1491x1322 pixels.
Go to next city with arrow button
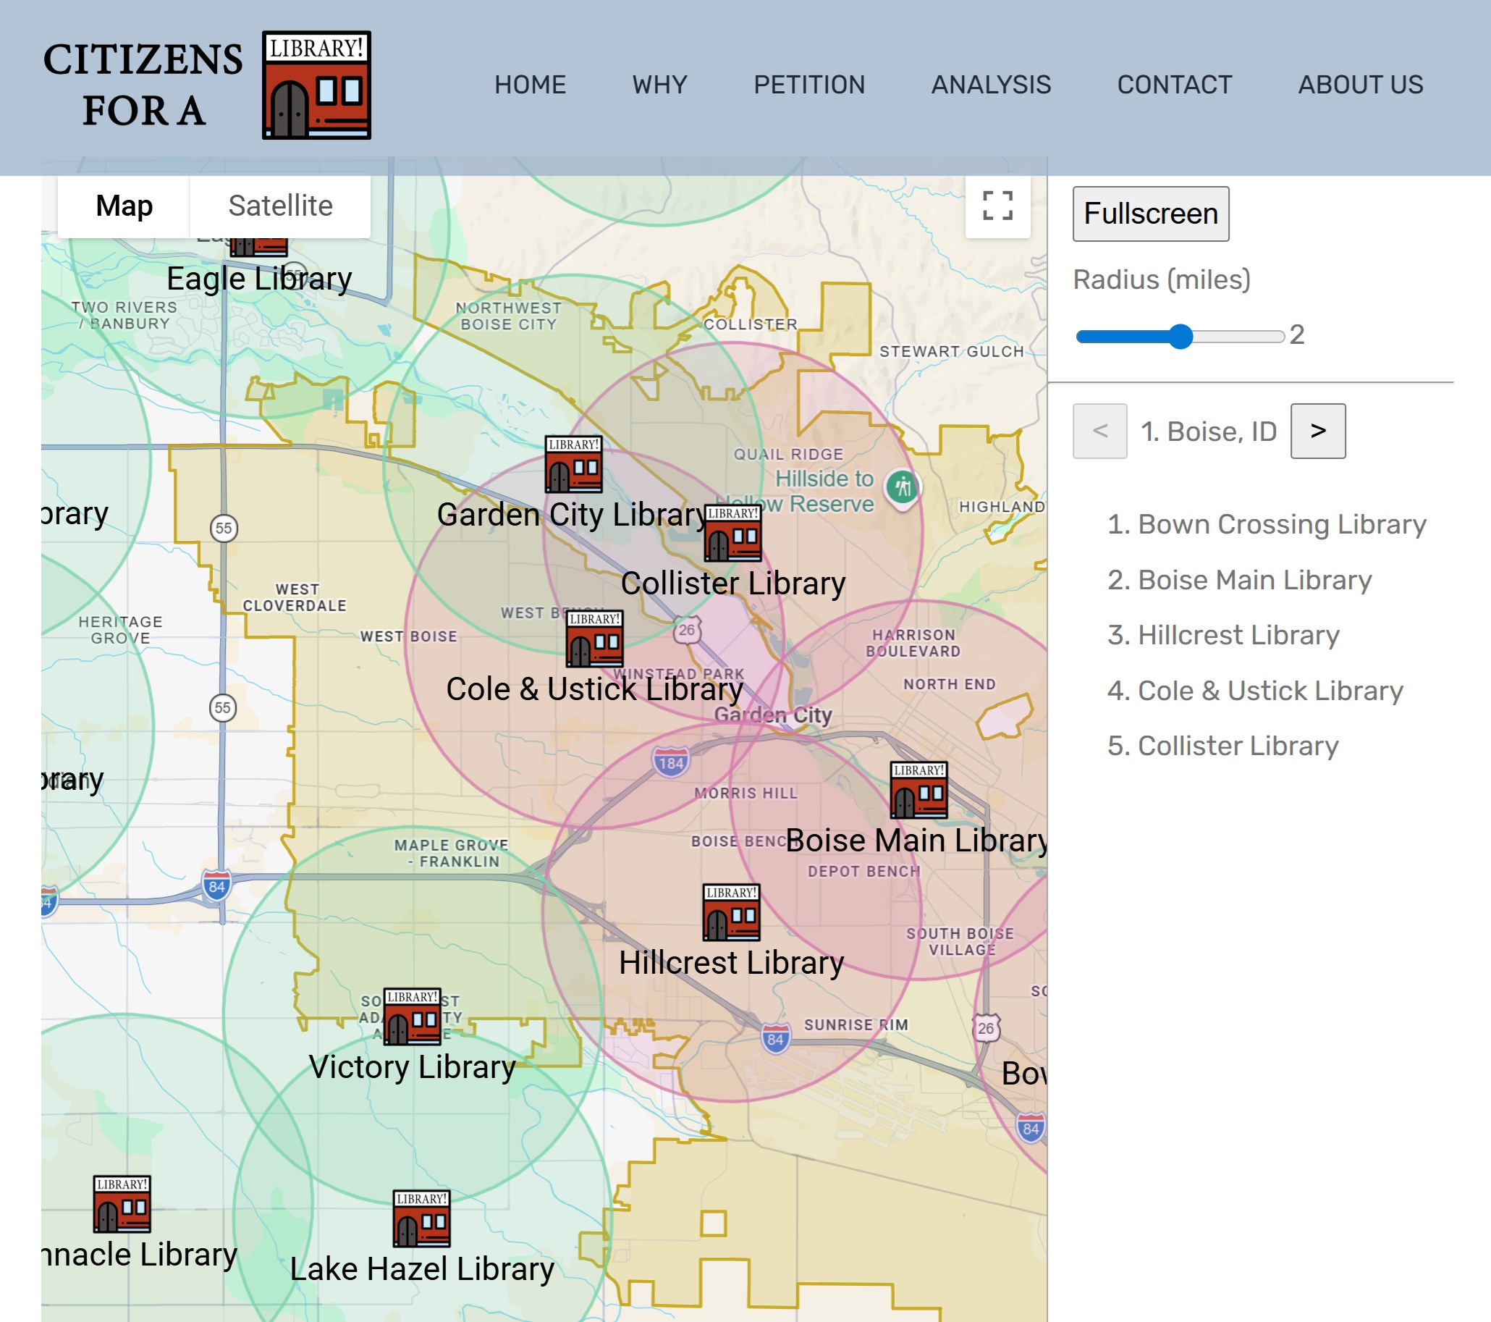coord(1317,431)
